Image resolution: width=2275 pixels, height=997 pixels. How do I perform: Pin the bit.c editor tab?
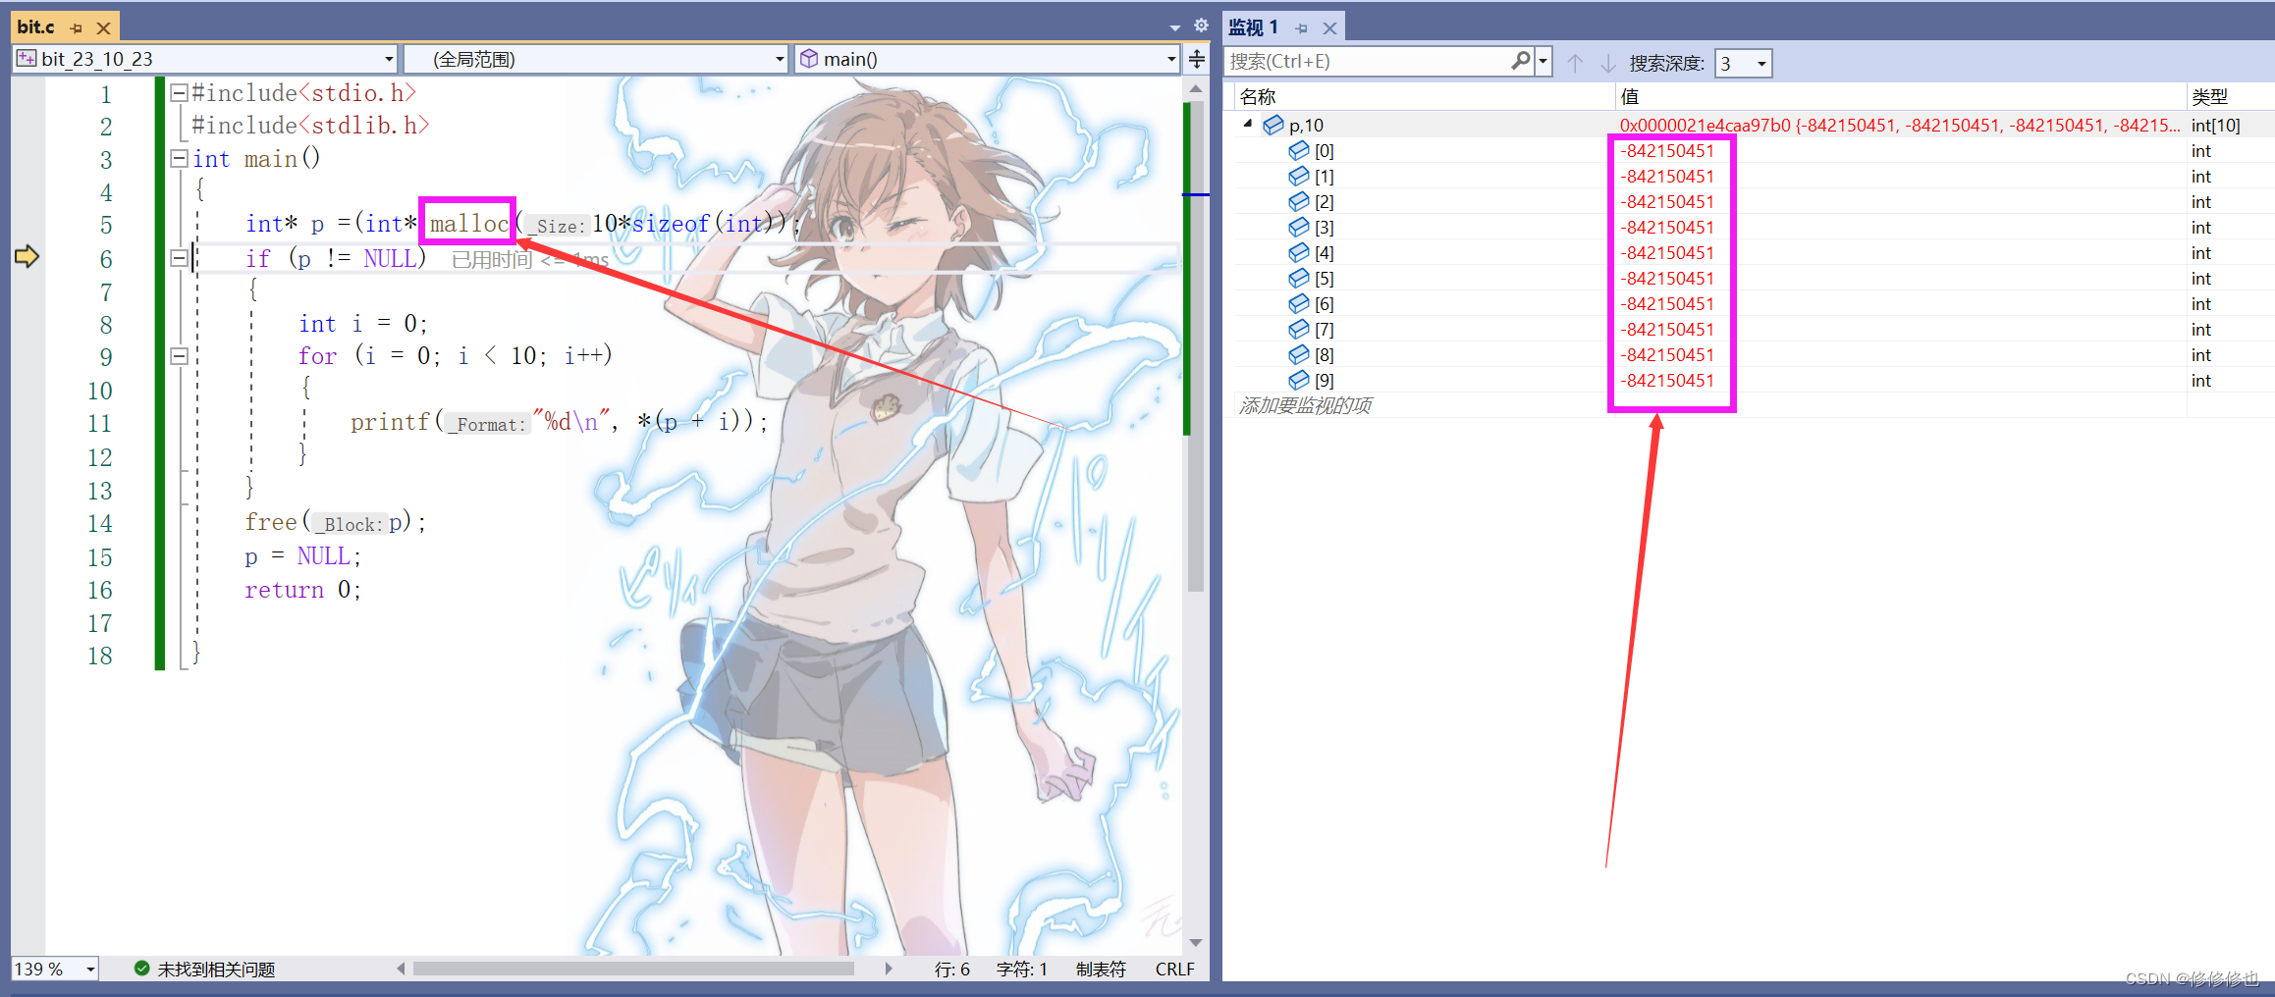tap(77, 28)
